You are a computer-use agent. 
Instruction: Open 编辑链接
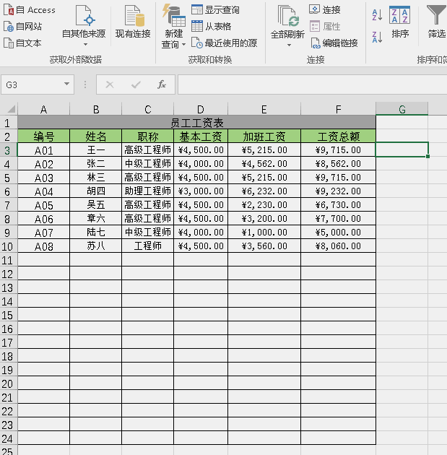[334, 43]
